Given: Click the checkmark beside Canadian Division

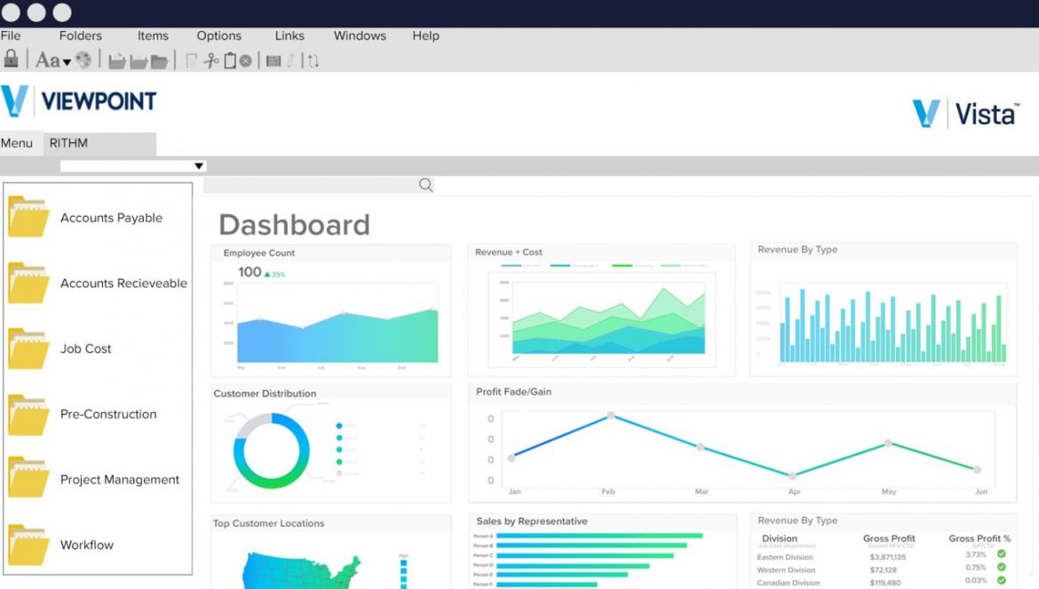Looking at the screenshot, I should 1002,581.
